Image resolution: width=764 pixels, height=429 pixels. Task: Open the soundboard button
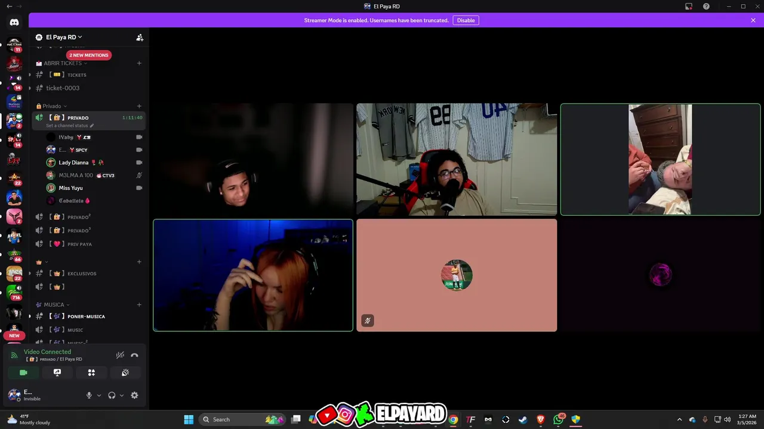[x=125, y=372]
